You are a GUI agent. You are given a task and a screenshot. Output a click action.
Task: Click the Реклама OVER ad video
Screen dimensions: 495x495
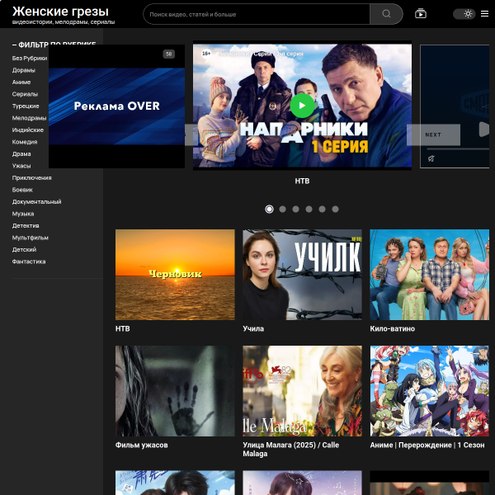click(x=116, y=106)
